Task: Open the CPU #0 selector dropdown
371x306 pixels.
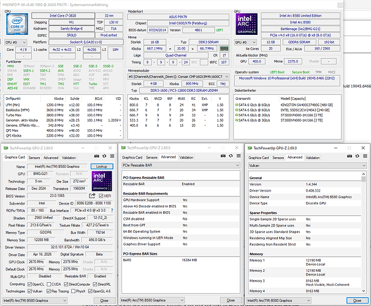Action: [15, 42]
